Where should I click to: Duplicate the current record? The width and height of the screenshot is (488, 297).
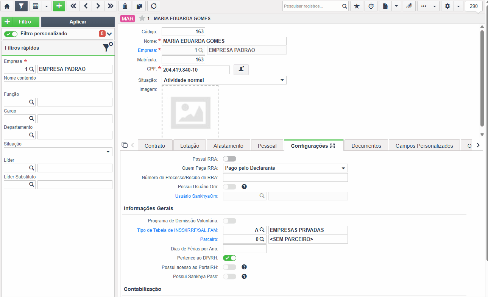[x=139, y=6]
